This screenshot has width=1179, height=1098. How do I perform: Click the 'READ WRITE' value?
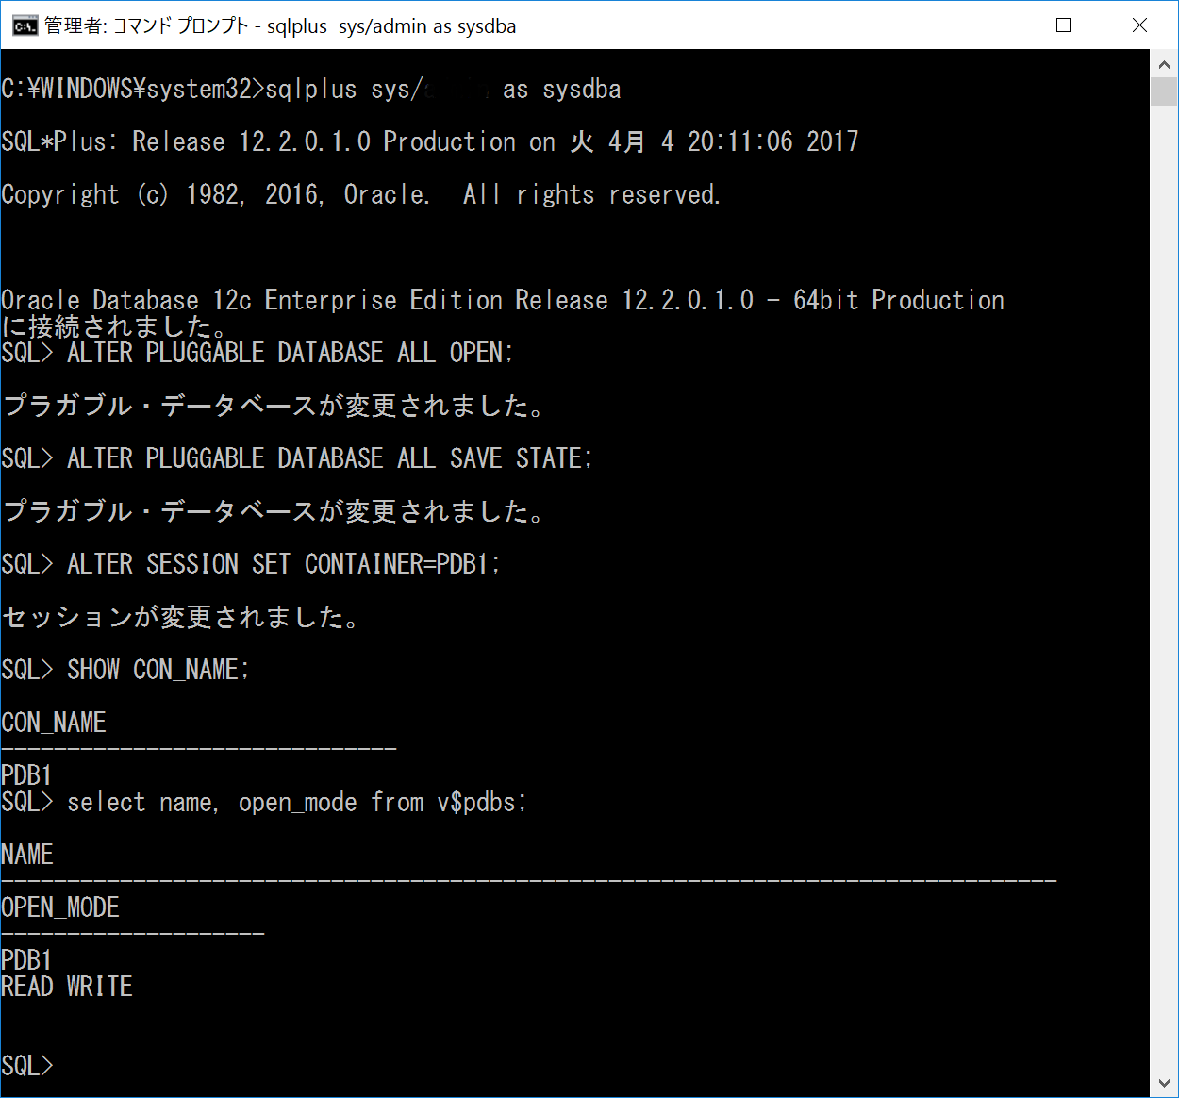click(67, 987)
